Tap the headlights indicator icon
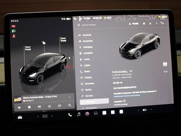The image size is (181, 136). (x=14, y=31)
